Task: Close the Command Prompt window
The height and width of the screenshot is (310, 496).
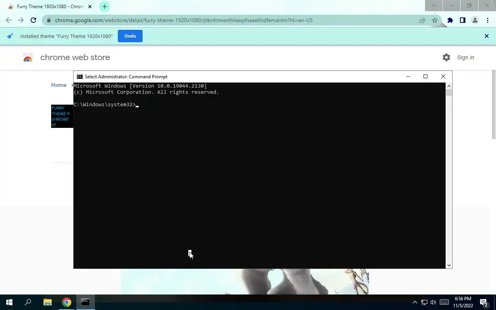Action: pyautogui.click(x=443, y=77)
